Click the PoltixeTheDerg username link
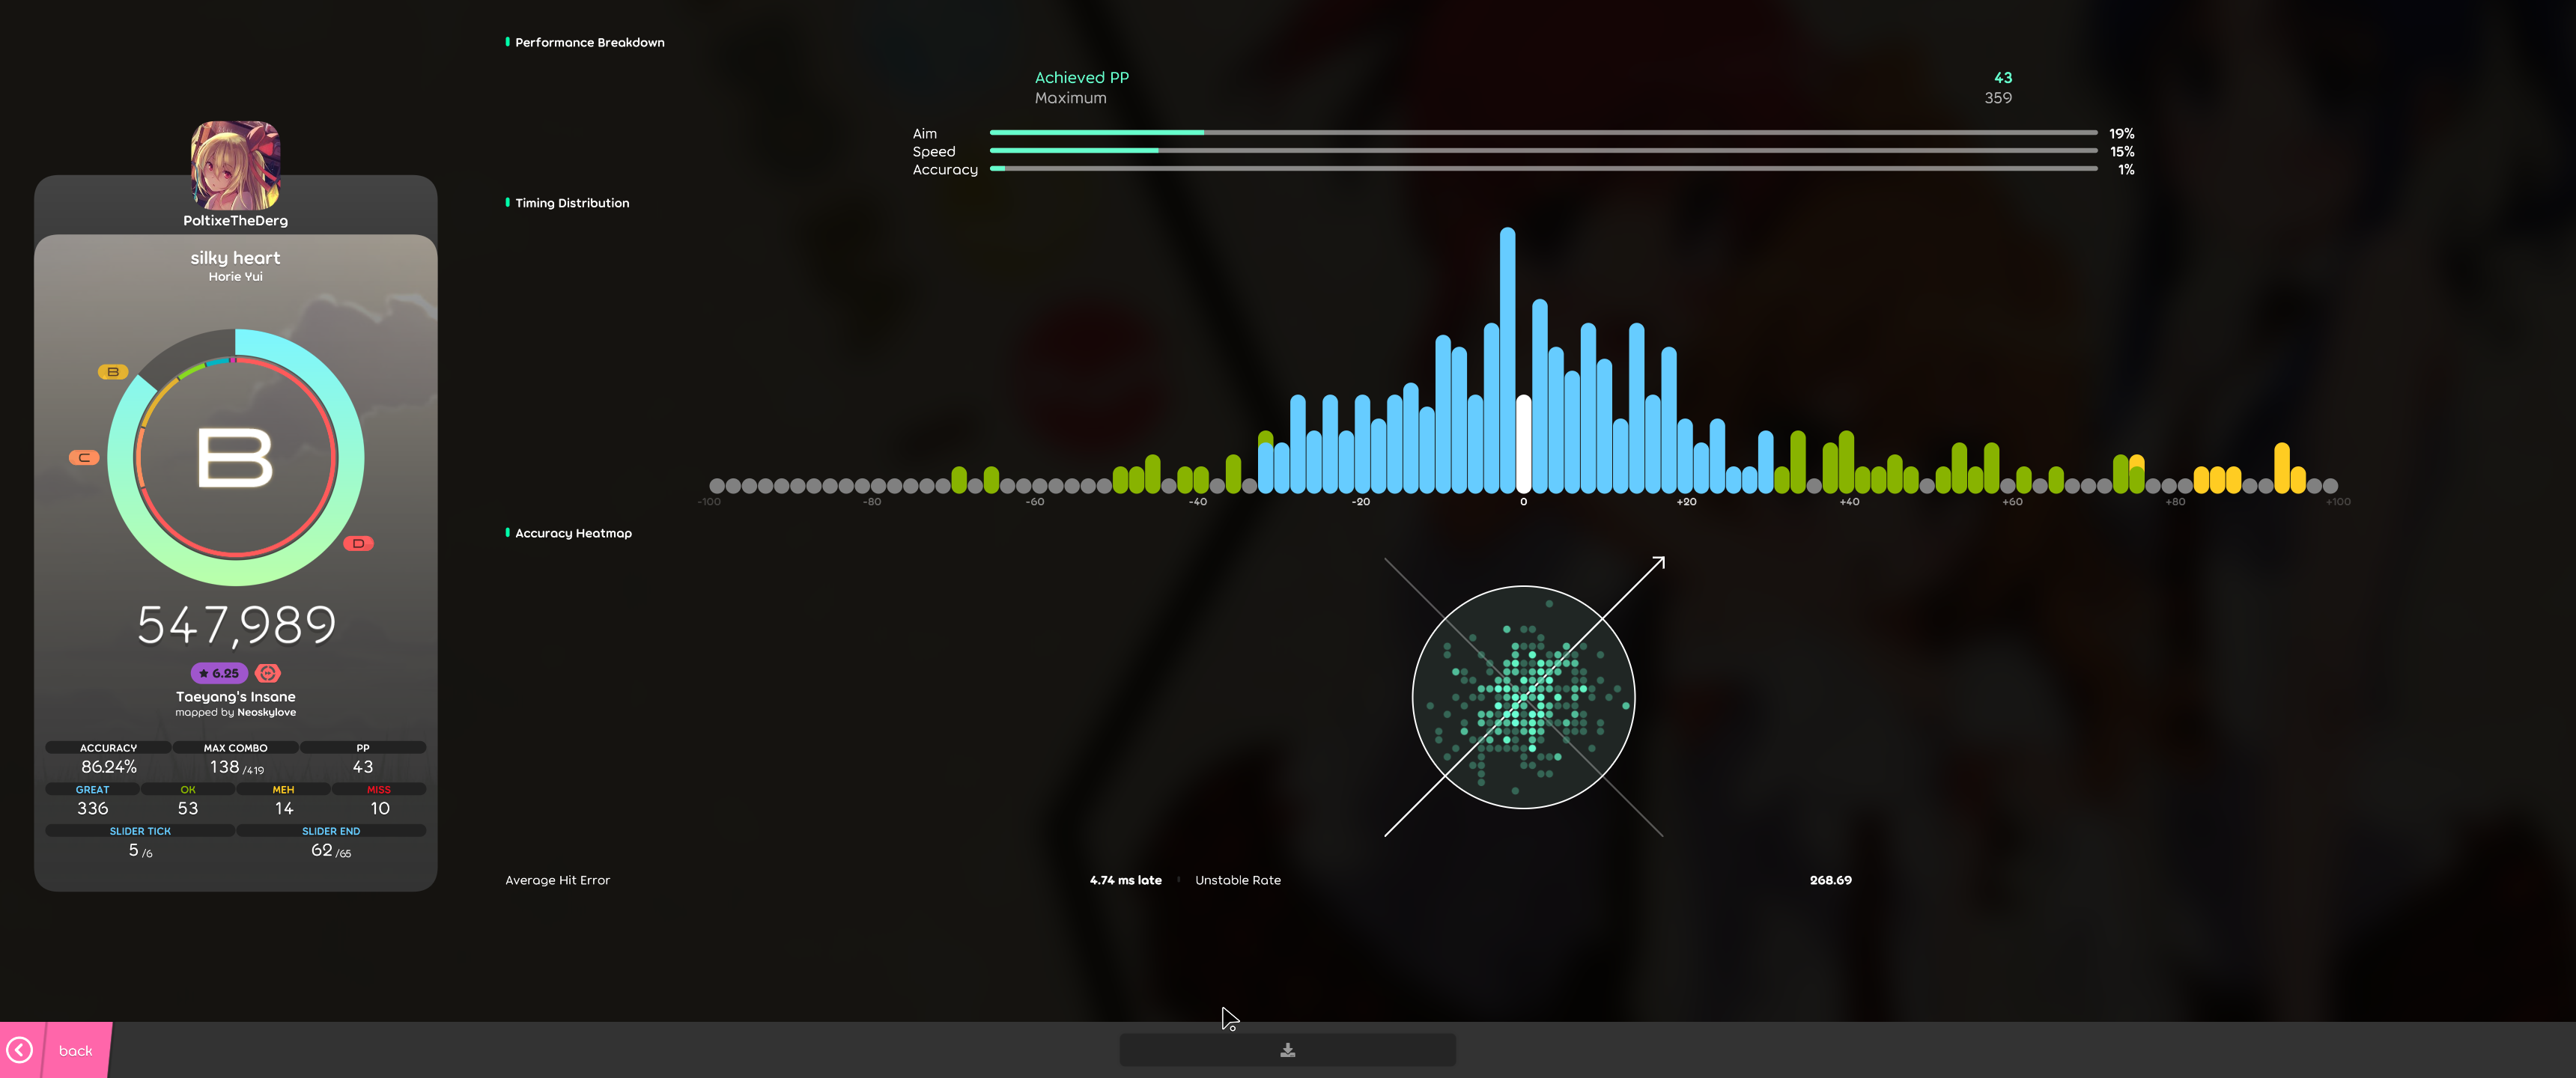This screenshot has height=1078, width=2576. [235, 221]
